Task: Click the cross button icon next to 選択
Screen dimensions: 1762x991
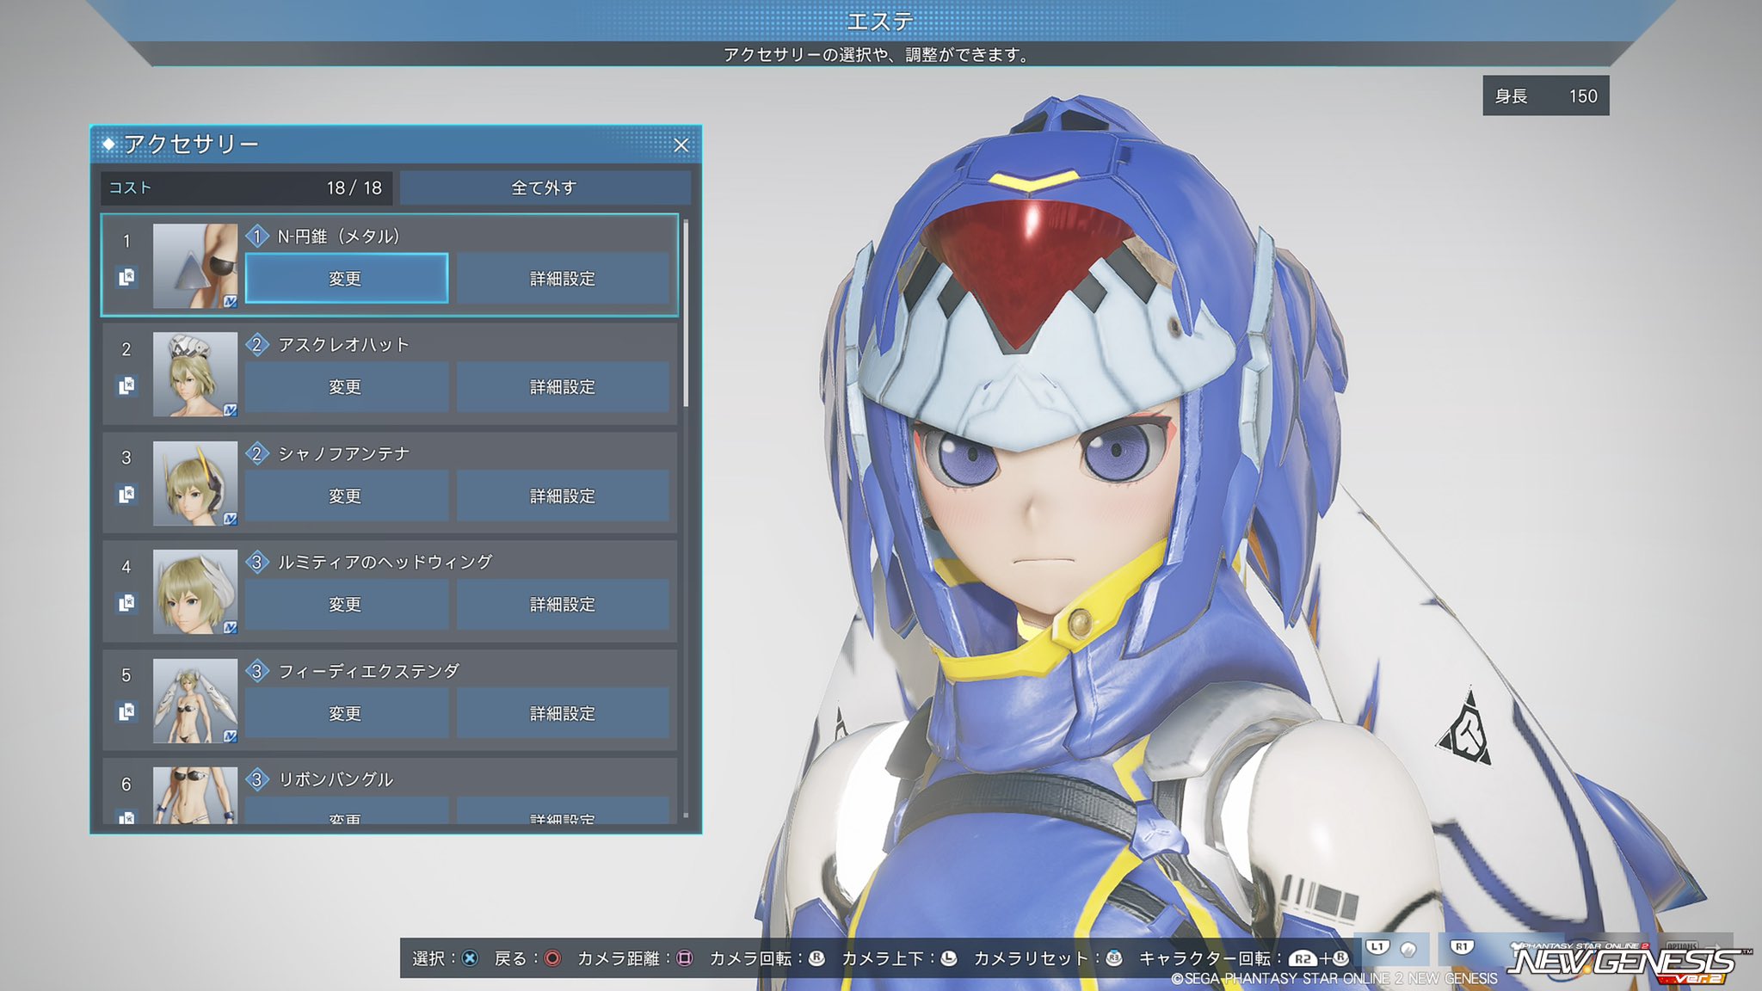Action: (470, 958)
